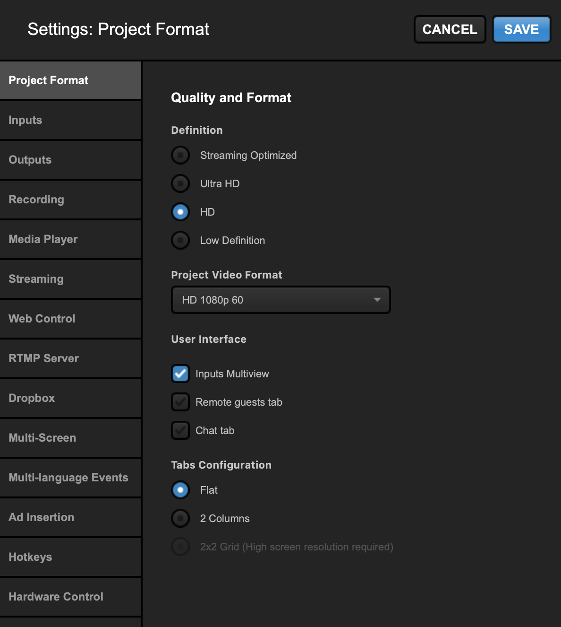This screenshot has width=561, height=627.
Task: Toggle the Remote guests tab checkbox
Action: (x=180, y=402)
